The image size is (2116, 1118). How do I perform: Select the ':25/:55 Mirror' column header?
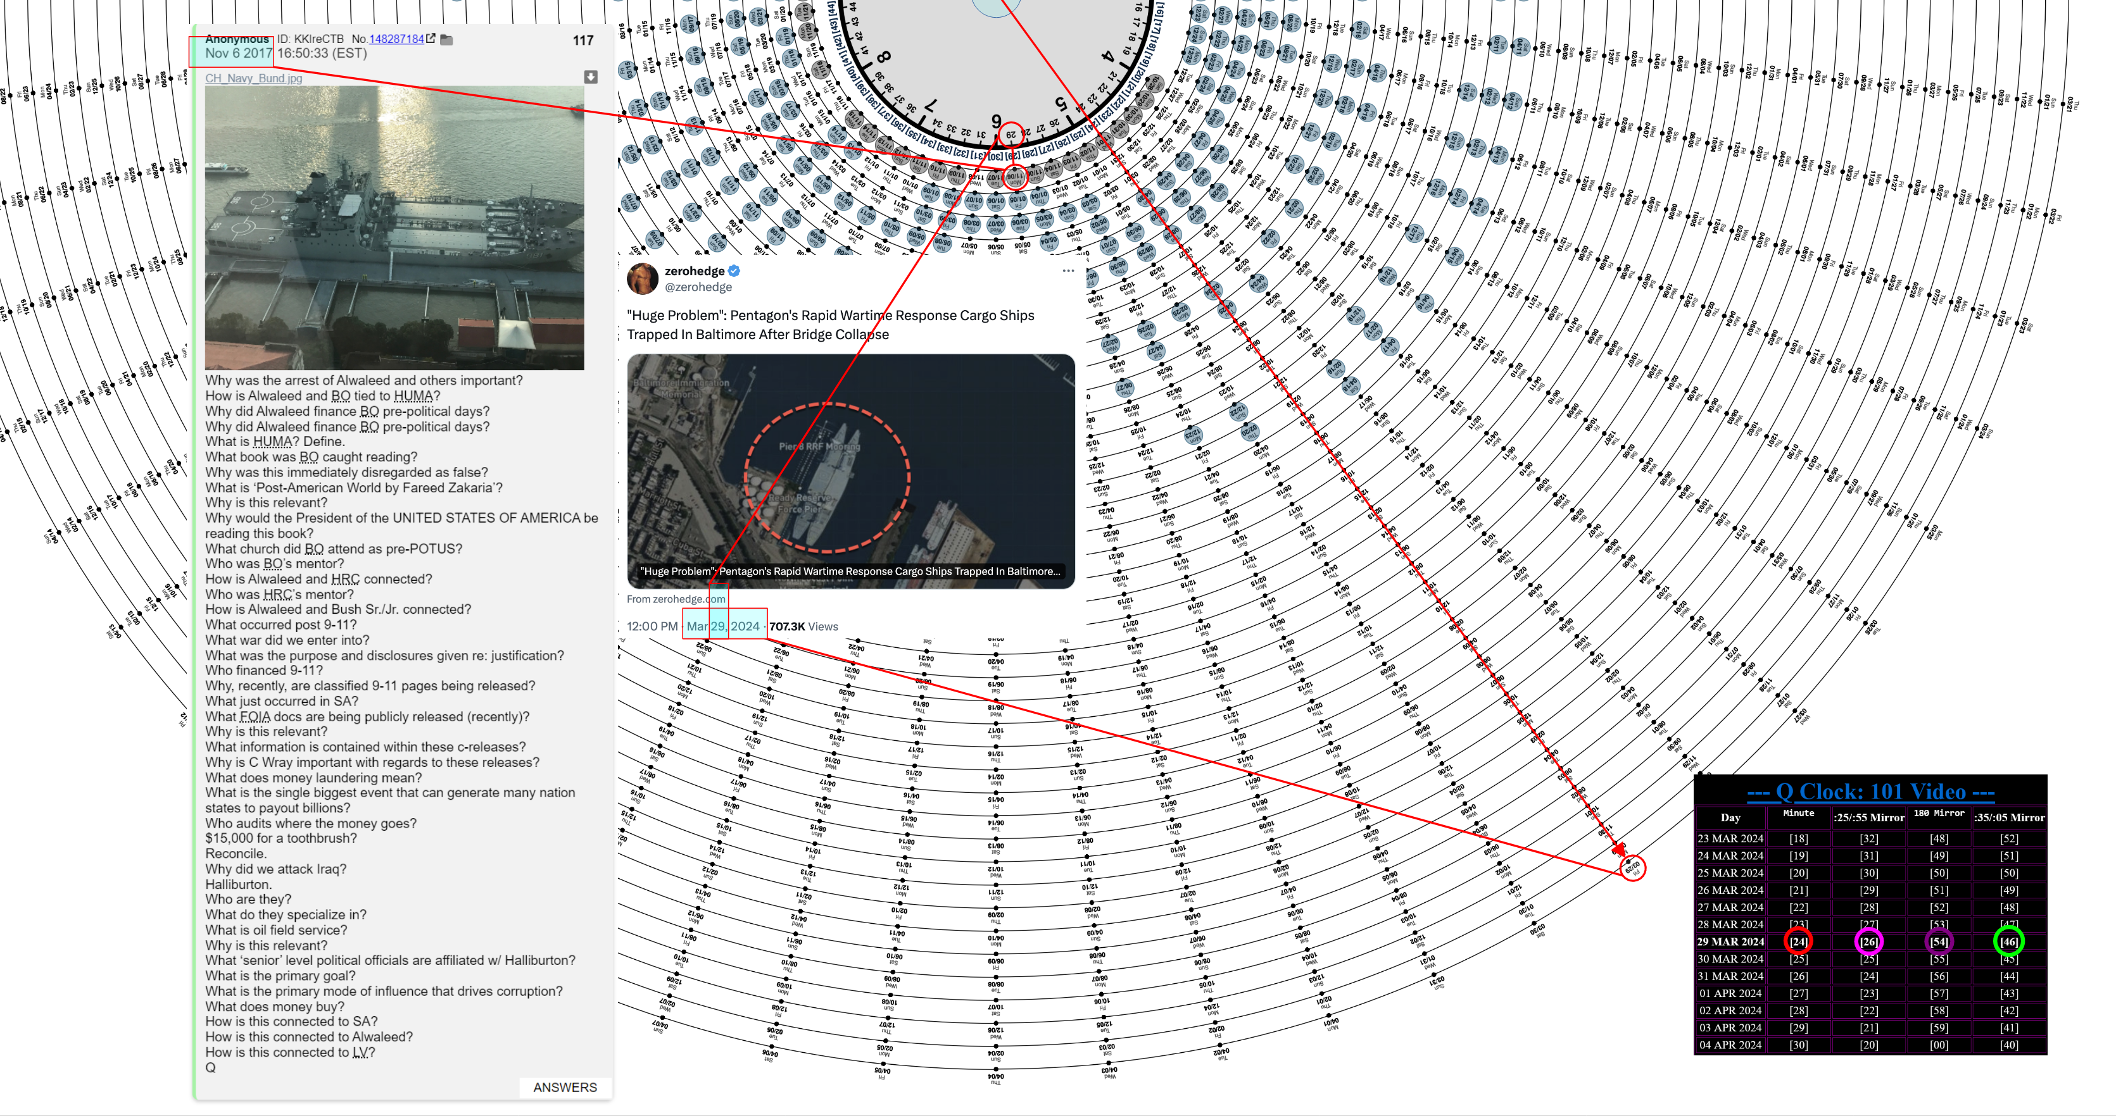(1868, 817)
